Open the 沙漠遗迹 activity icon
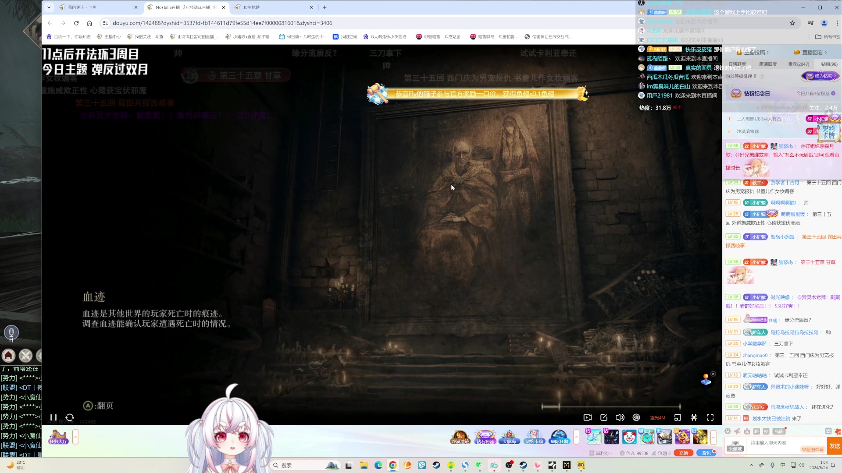 coord(460,437)
